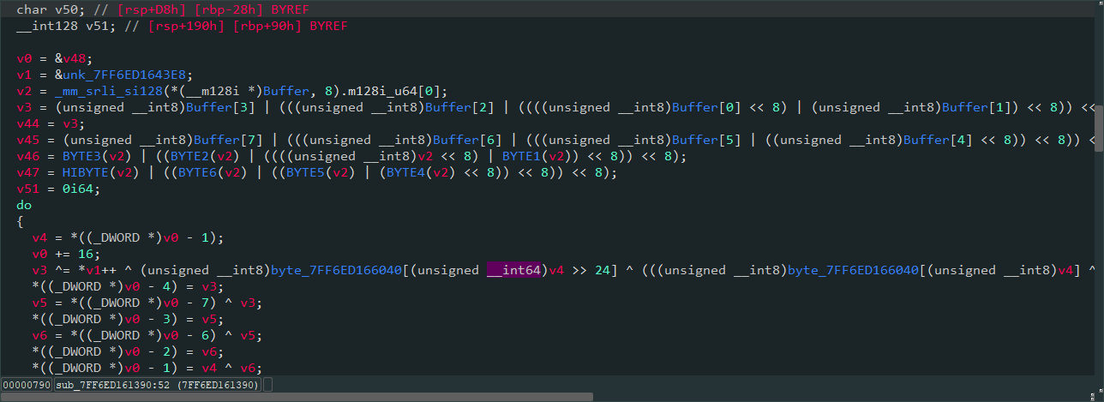Click the [rsp+190h] stack comment
The width and height of the screenshot is (1104, 402).
click(188, 26)
